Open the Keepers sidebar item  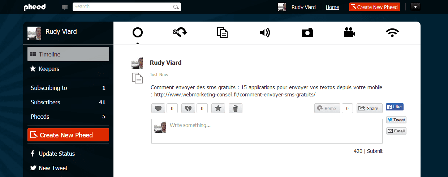[68, 69]
